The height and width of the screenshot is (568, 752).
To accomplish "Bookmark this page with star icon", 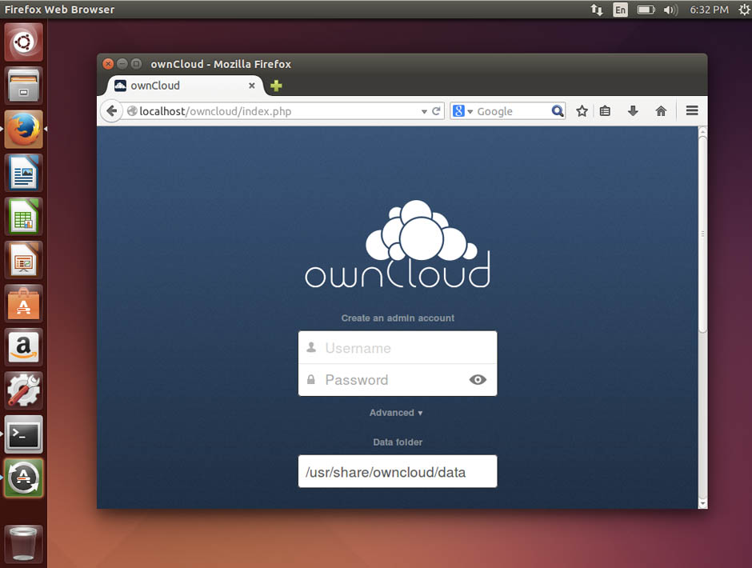I will pyautogui.click(x=582, y=111).
